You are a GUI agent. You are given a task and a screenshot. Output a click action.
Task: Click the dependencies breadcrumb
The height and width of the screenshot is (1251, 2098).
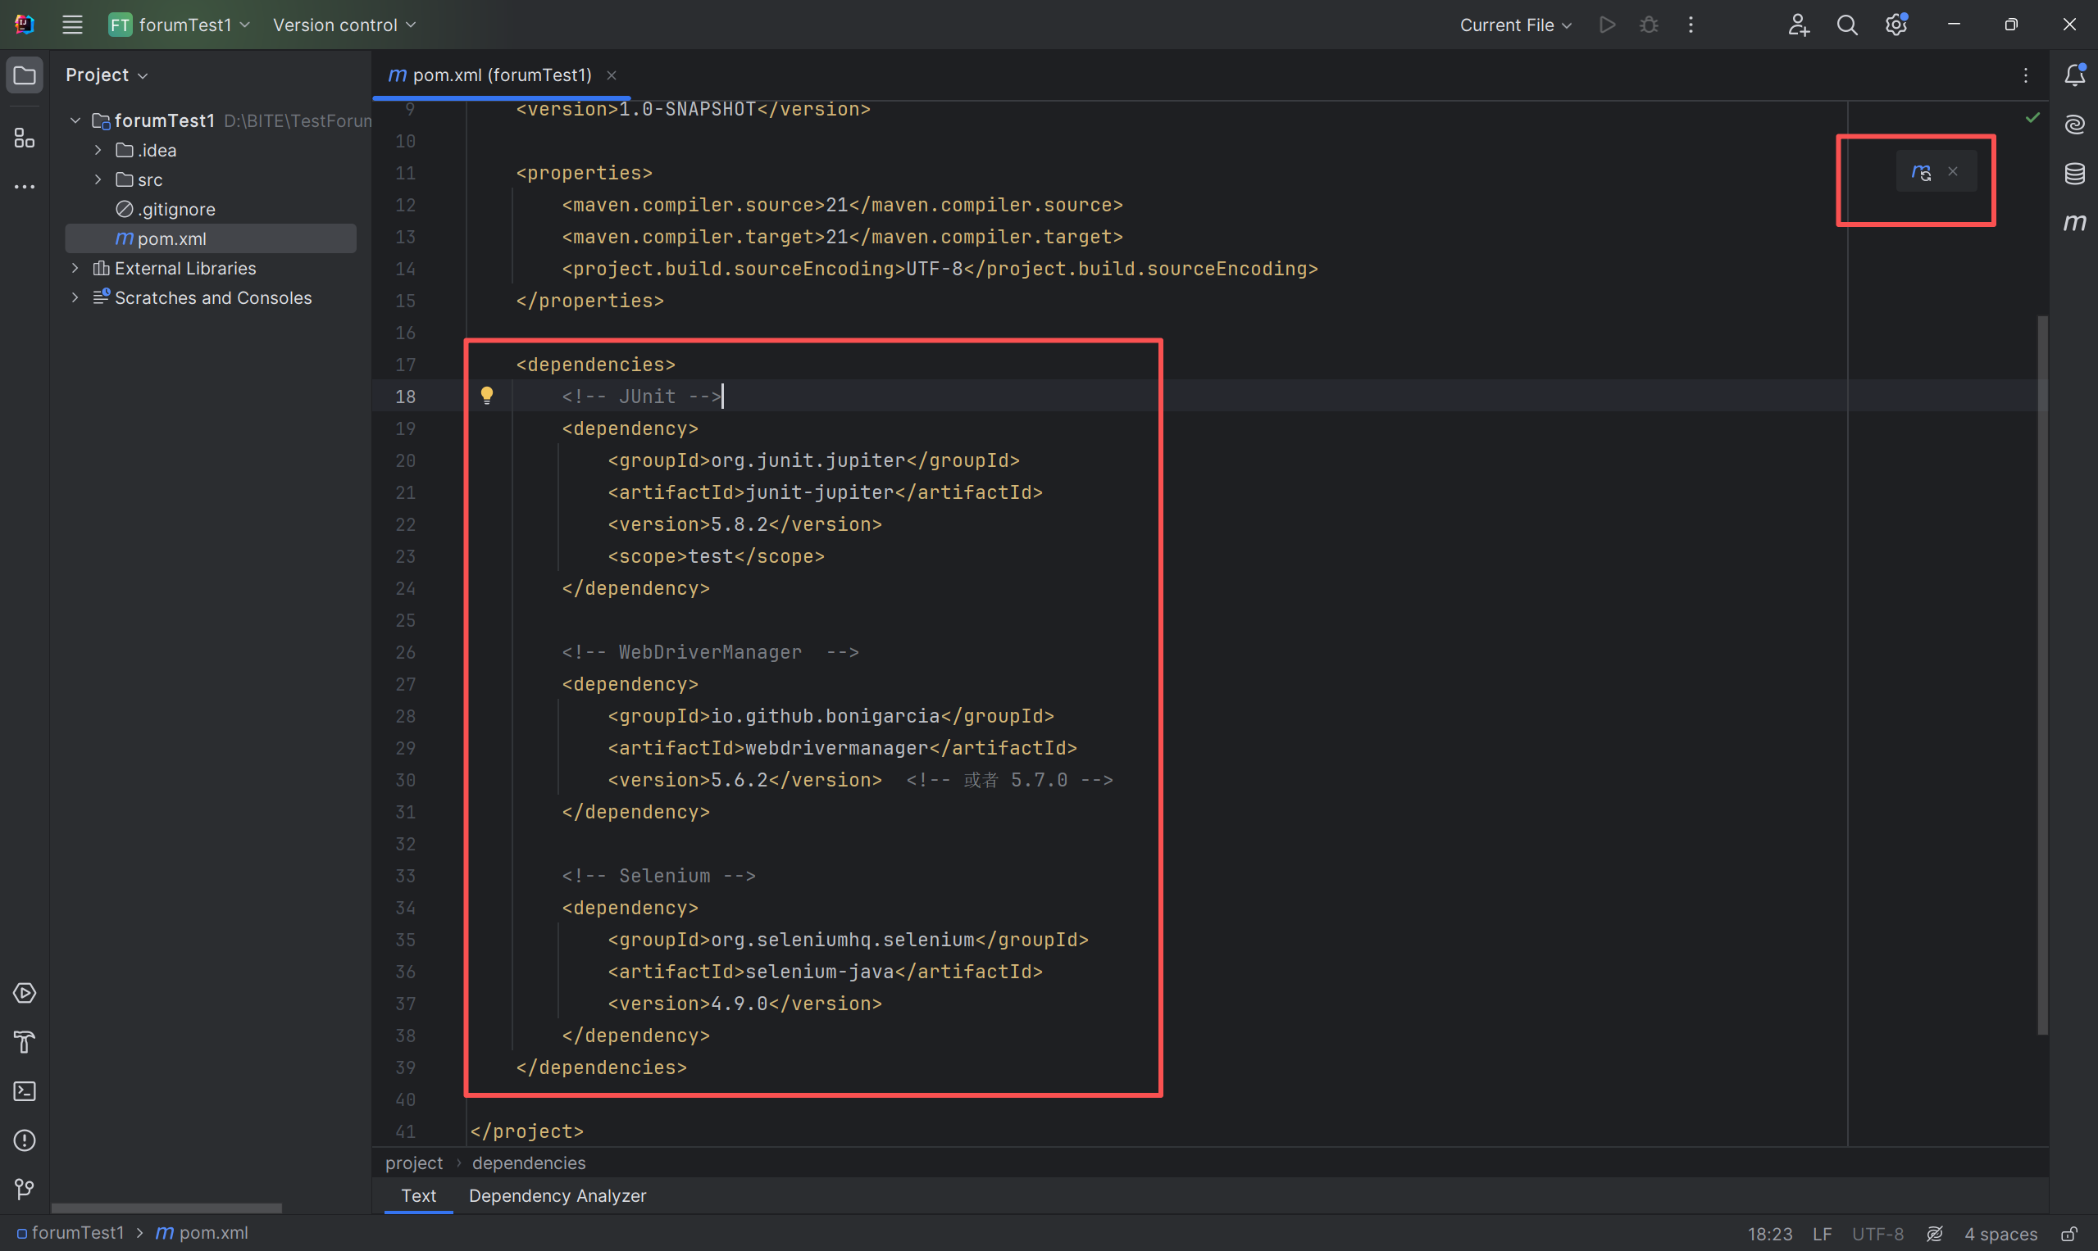528,1163
